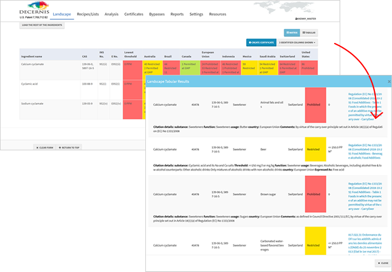Expand the 3 identifier columns shown dropdown
The image size is (392, 272).
click(x=297, y=42)
